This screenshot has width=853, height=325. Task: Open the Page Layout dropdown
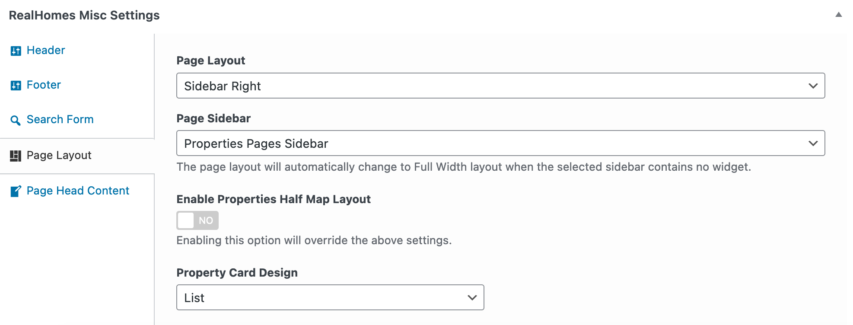click(500, 86)
